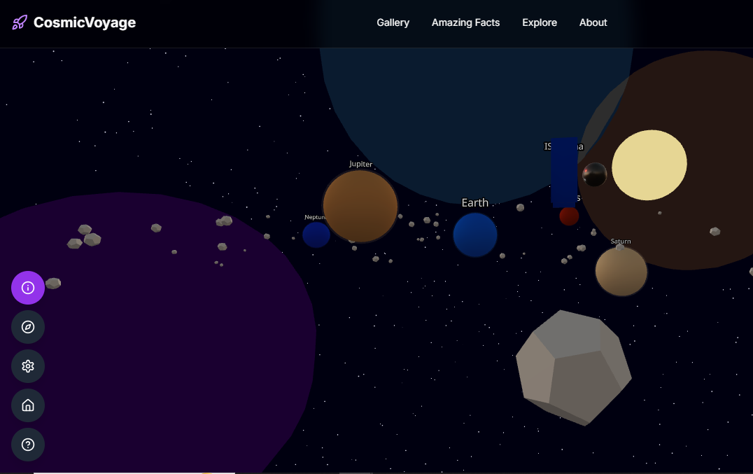Select the dark blue rectangular ISS object
The height and width of the screenshot is (474, 753).
pos(564,172)
